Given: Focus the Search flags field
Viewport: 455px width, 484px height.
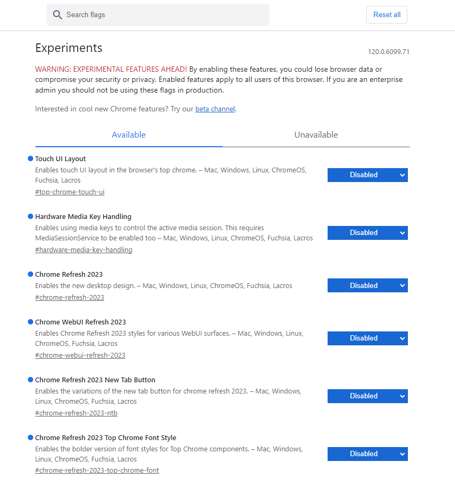Looking at the screenshot, I should [158, 14].
